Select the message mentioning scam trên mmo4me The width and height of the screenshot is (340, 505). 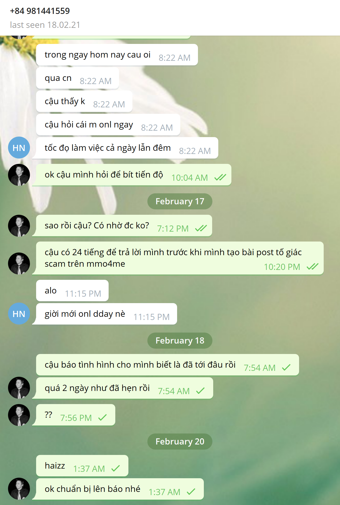click(x=180, y=258)
